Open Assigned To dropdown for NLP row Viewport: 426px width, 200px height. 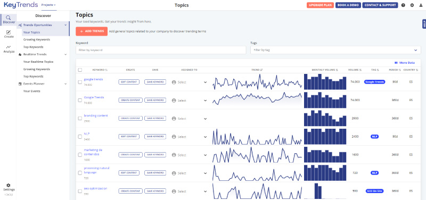tap(190, 137)
